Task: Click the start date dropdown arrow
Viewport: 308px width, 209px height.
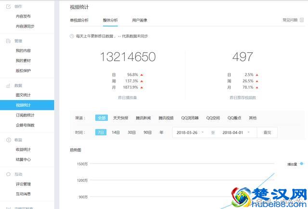Action: pyautogui.click(x=203, y=132)
